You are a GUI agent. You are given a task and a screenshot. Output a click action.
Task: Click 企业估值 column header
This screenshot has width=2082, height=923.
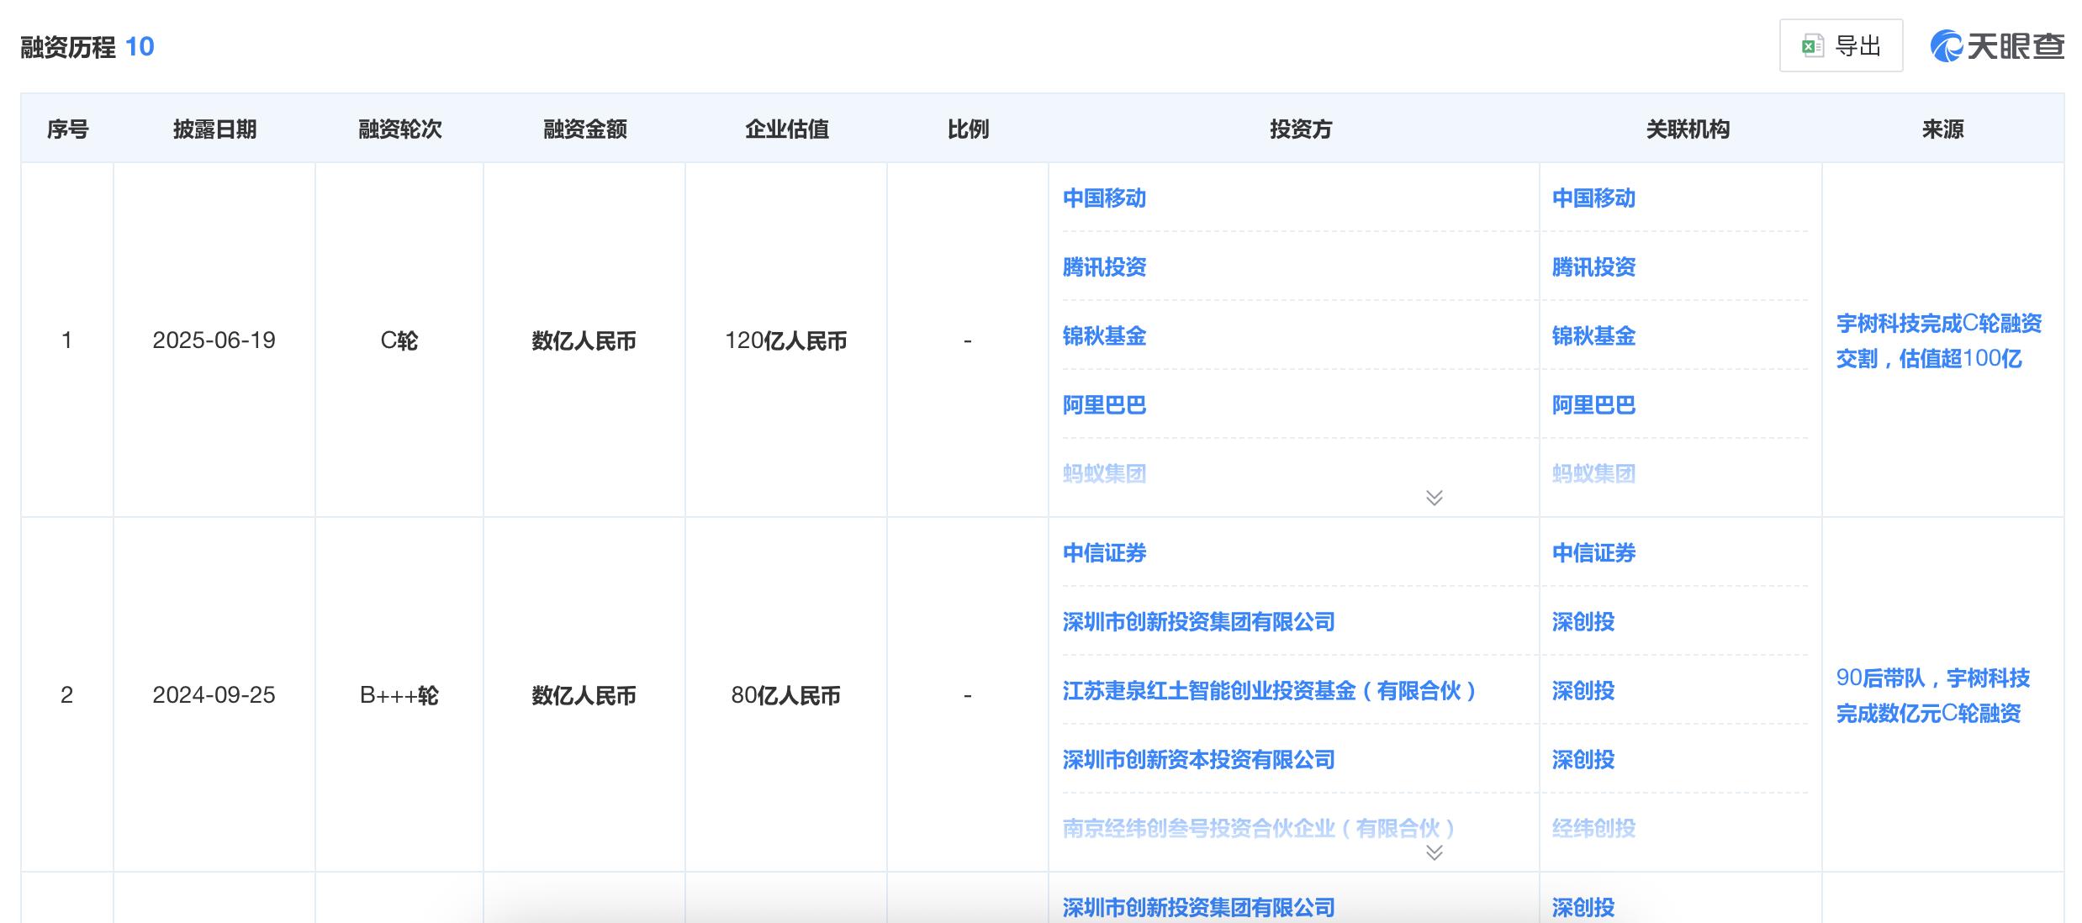click(786, 129)
